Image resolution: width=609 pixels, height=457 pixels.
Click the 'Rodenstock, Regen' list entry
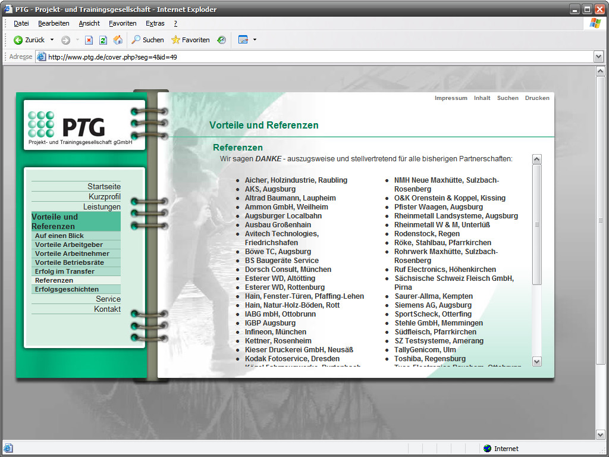[427, 233]
